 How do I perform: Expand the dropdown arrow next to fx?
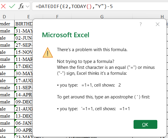click(x=28, y=7)
